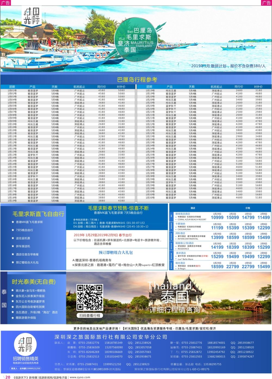Click the 瑞吉酒店 hotel name

pos(180,263)
